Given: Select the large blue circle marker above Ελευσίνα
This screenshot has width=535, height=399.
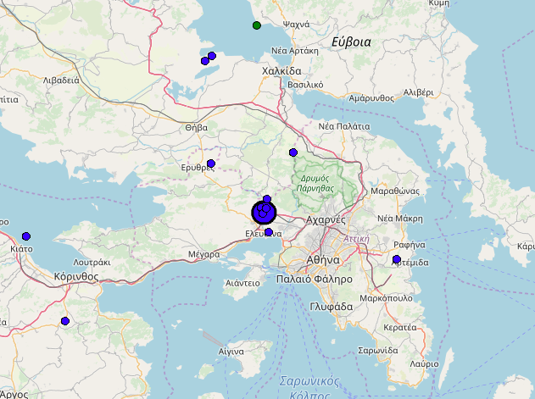Looking at the screenshot, I should pyautogui.click(x=265, y=213).
